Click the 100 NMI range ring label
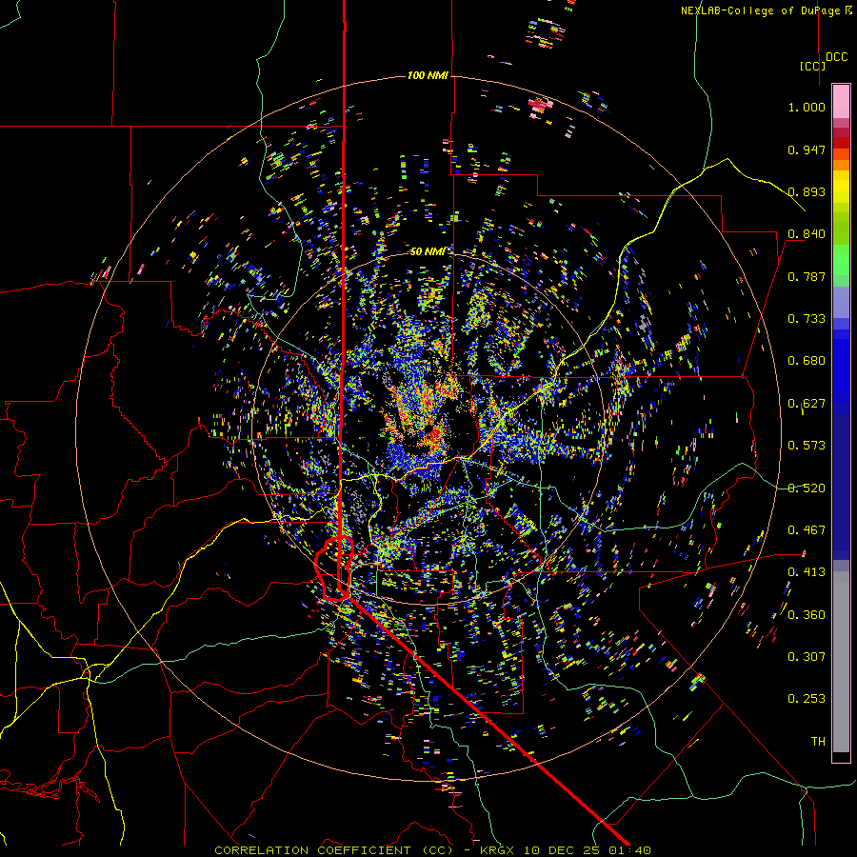 (x=428, y=75)
